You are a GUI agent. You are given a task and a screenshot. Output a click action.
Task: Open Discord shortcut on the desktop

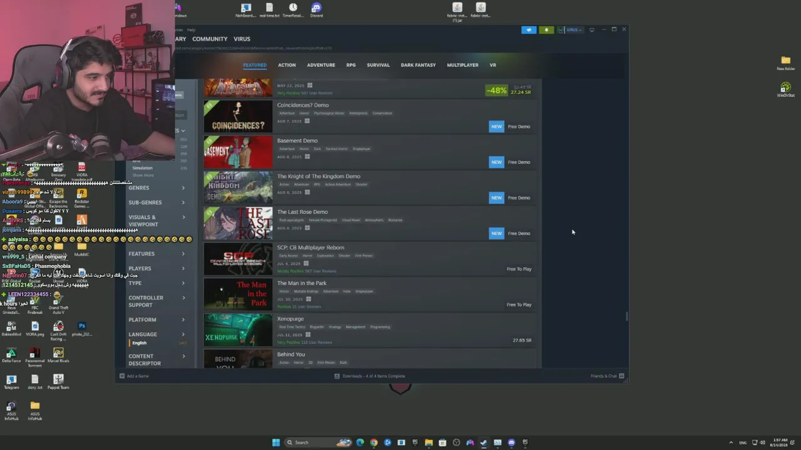(x=316, y=10)
